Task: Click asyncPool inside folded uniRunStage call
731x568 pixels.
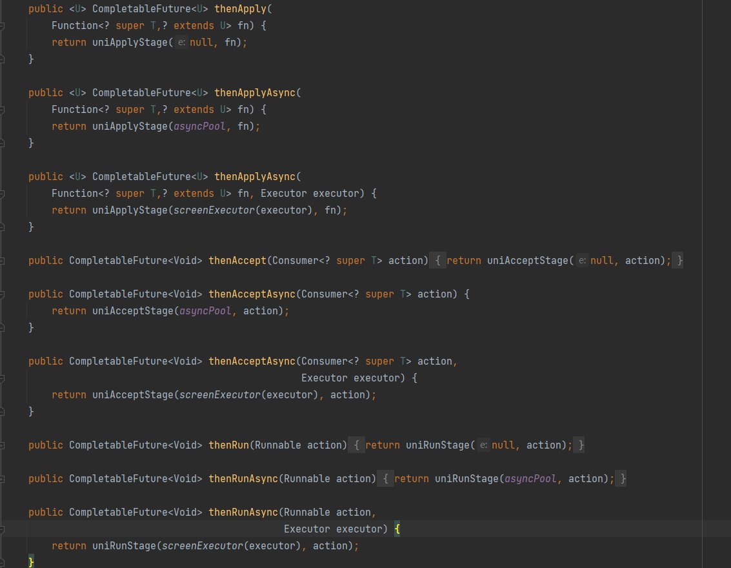Action: point(530,479)
